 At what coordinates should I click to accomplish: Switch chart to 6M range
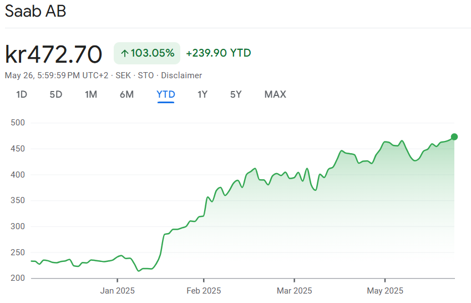pos(126,94)
